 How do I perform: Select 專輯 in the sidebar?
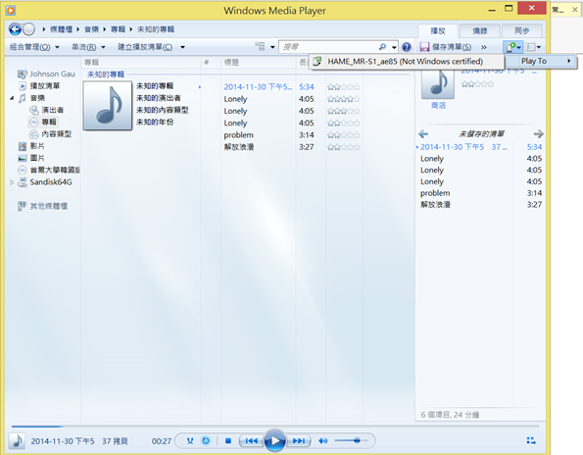tap(43, 122)
